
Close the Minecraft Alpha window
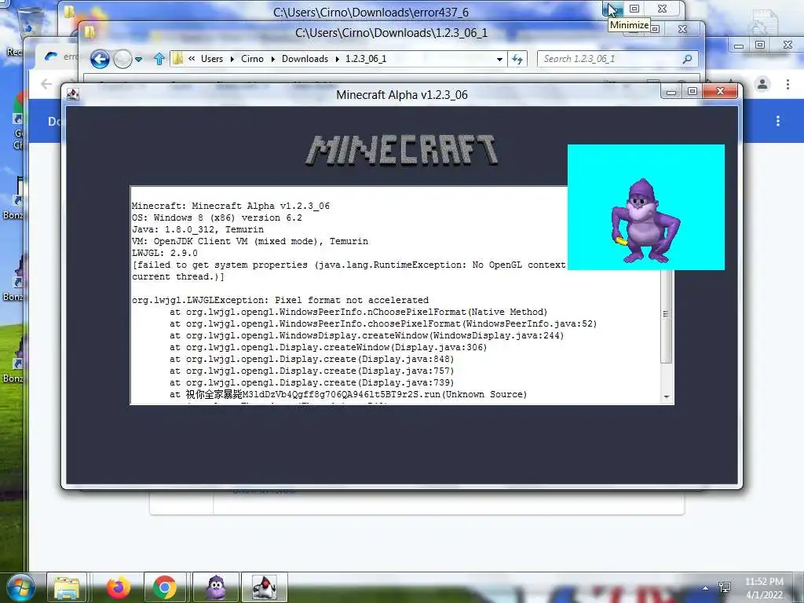point(721,91)
